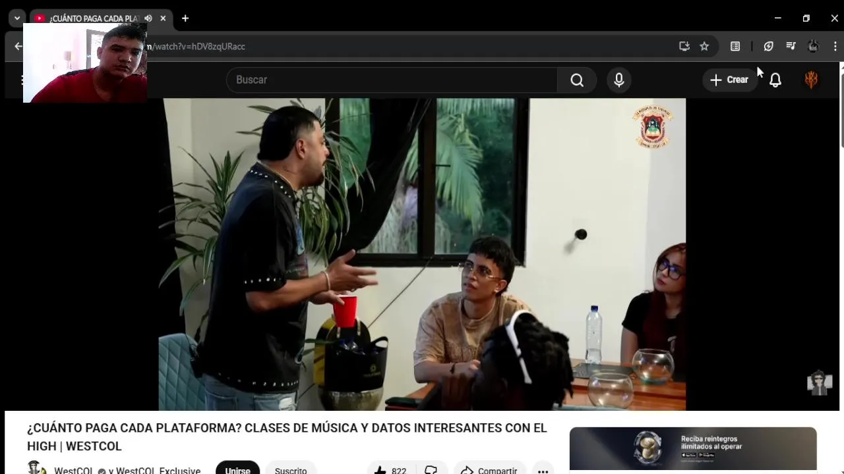Click the YouTube Buscar search field
This screenshot has width=844, height=474.
pyautogui.click(x=392, y=80)
